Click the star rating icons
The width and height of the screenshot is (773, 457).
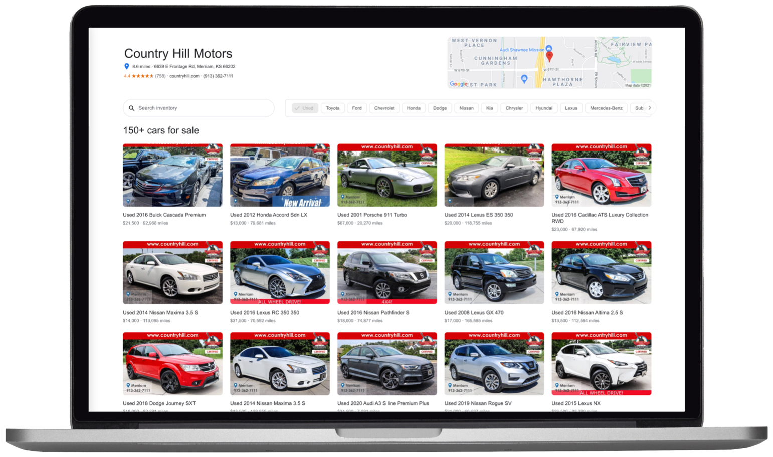[143, 76]
